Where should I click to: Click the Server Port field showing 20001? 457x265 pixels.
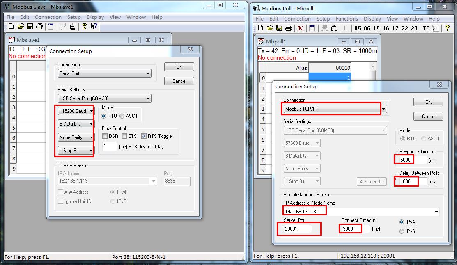point(298,229)
